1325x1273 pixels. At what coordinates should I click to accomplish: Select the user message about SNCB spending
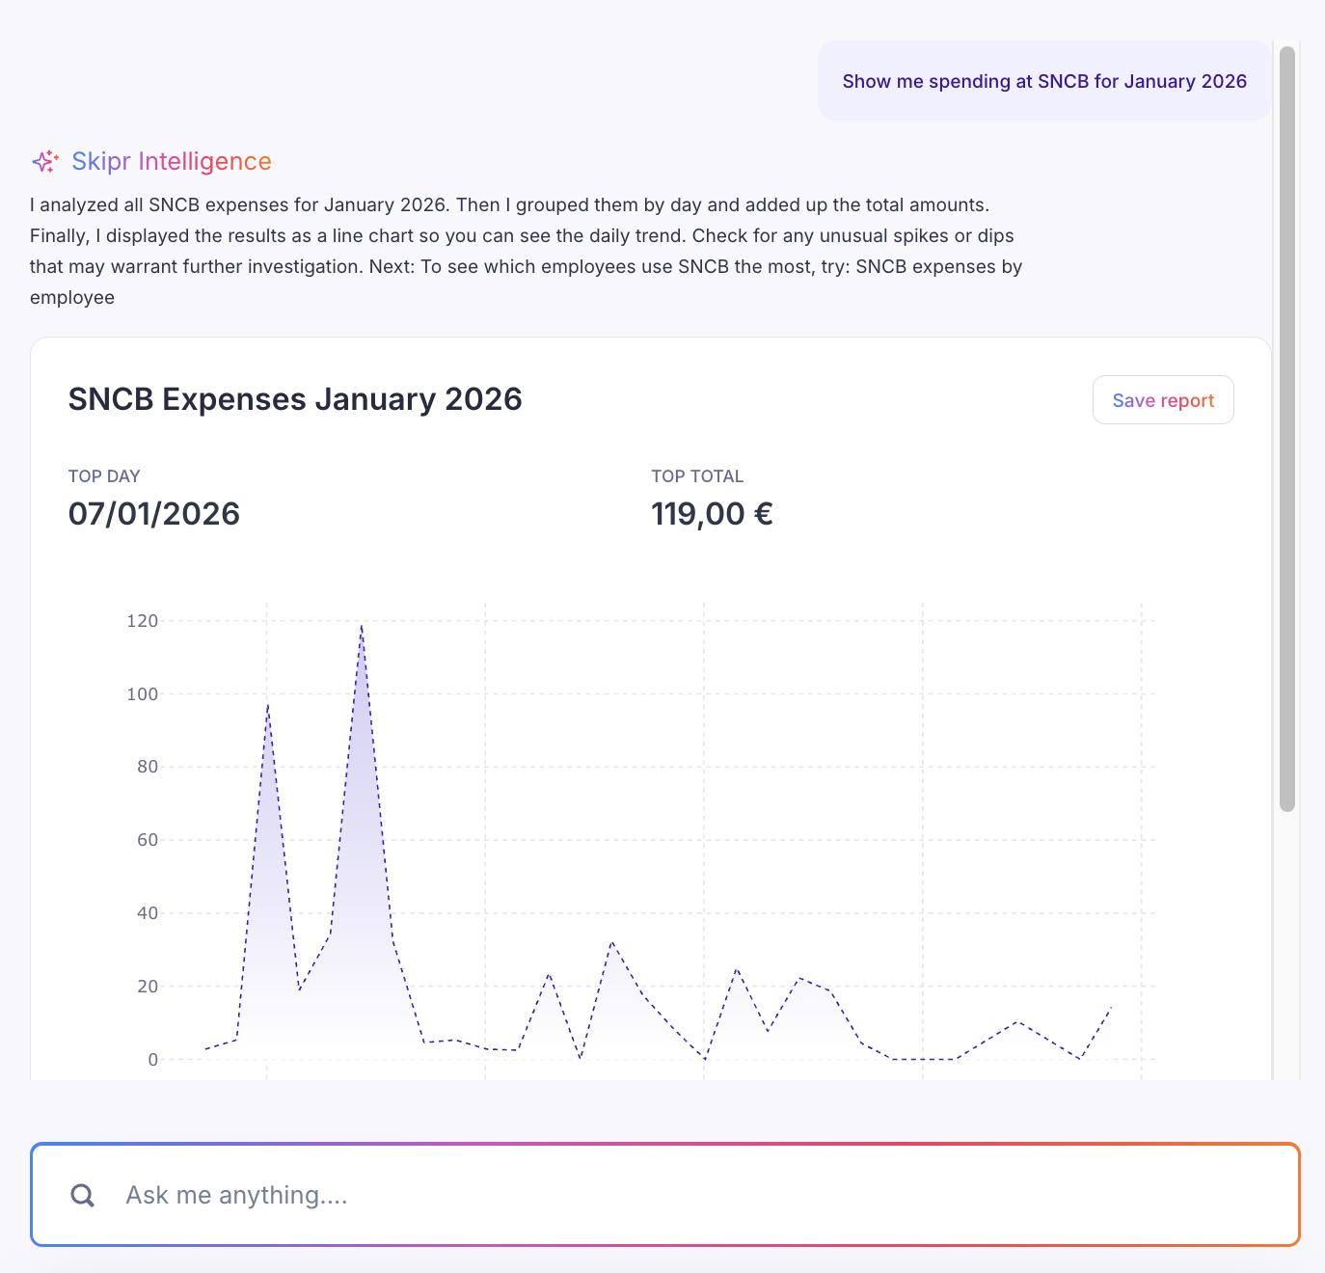click(x=1044, y=81)
